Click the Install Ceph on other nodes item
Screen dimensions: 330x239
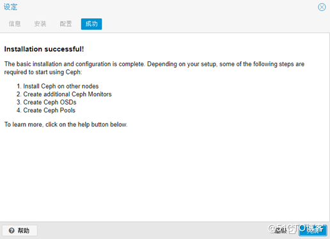61,86
